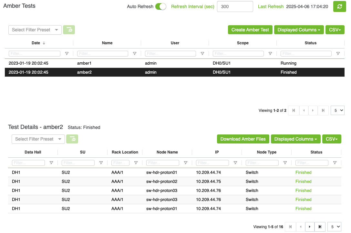This screenshot has height=233, width=351.
Task: Expand the Displayed Columns dropdown for Amber Tests
Action: pyautogui.click(x=299, y=30)
